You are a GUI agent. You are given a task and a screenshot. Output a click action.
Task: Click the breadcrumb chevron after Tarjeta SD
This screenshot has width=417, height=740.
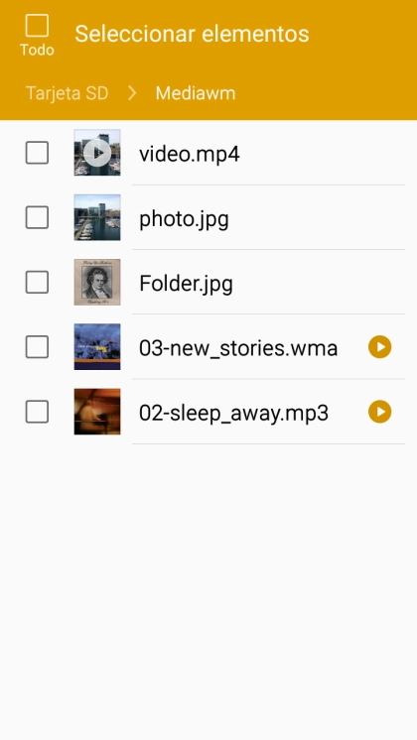coord(132,93)
